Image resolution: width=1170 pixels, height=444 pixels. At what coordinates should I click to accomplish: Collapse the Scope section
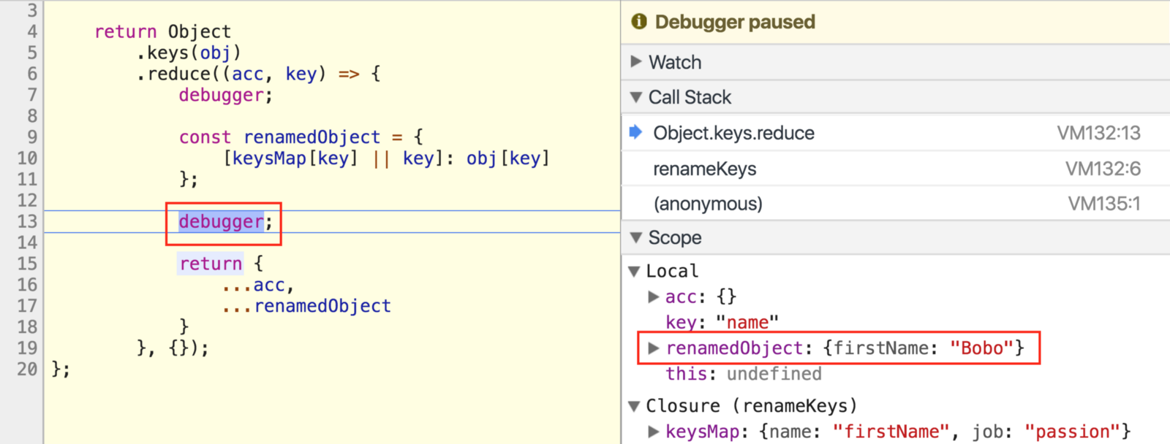[x=636, y=237]
